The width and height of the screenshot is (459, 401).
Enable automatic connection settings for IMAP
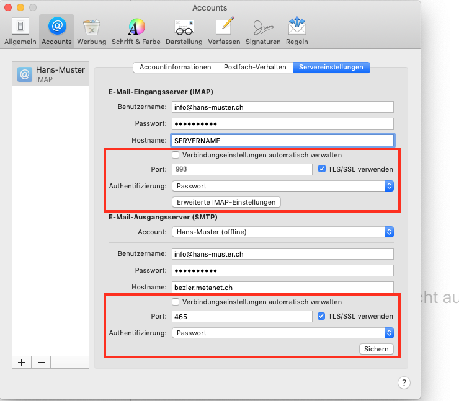click(x=176, y=155)
